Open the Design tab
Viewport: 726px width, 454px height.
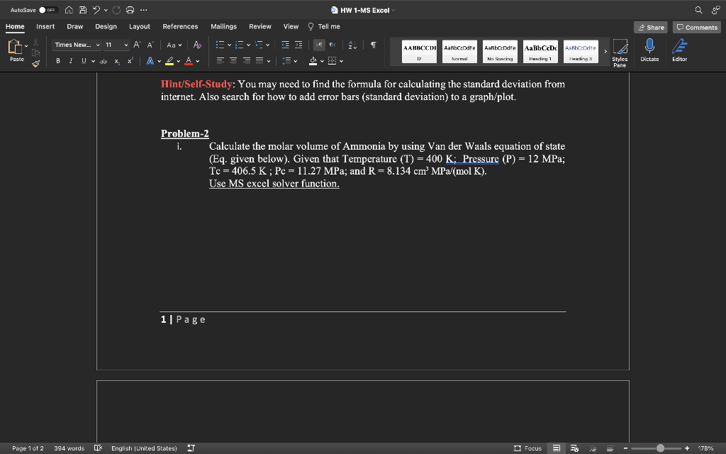tap(106, 26)
